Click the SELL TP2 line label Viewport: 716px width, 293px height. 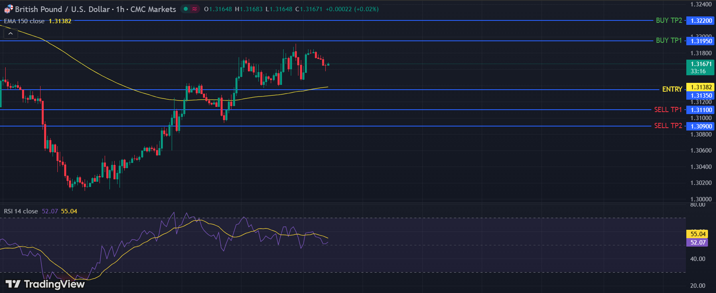point(668,126)
